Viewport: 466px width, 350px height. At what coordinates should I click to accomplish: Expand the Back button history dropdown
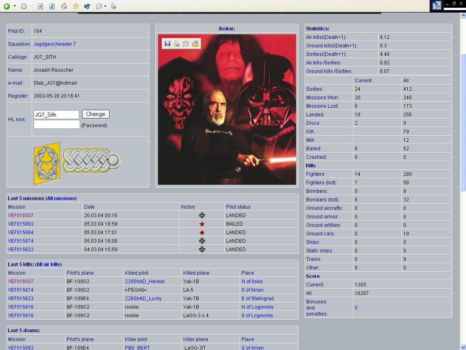tap(15, 6)
